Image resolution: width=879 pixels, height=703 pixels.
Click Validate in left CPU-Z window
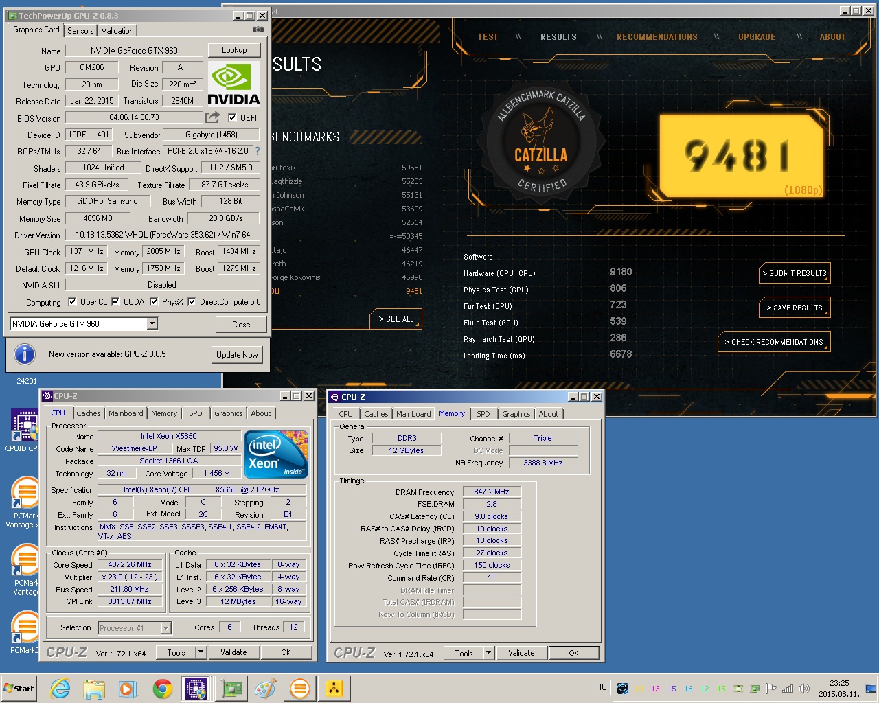[x=233, y=652]
